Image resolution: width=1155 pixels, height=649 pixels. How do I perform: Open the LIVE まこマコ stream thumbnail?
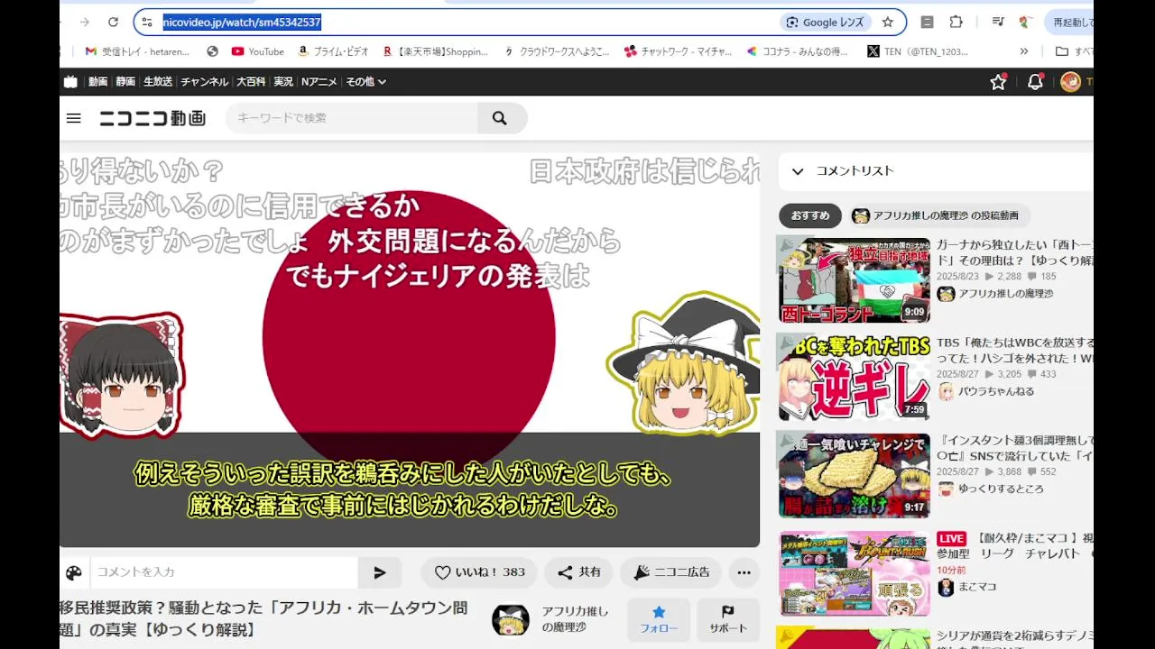[854, 573]
